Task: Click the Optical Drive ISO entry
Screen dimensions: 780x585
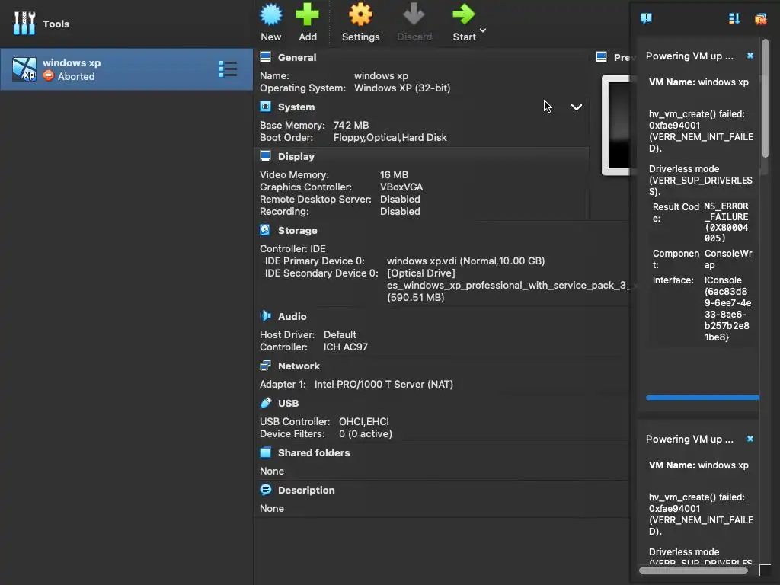Action: point(508,286)
